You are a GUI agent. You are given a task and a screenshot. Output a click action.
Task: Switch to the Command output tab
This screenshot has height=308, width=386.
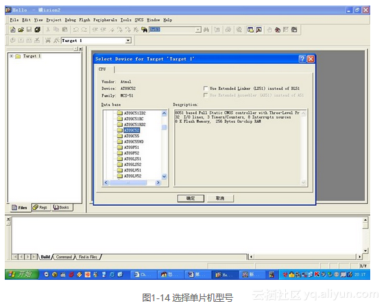[64, 257]
